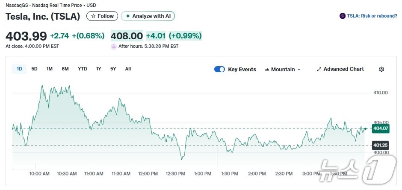Click the sparkle icon on Analyze with AI
This screenshot has height=190, width=402.
pos(127,16)
